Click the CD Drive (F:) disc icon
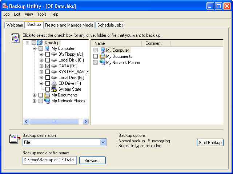 tap(54, 83)
